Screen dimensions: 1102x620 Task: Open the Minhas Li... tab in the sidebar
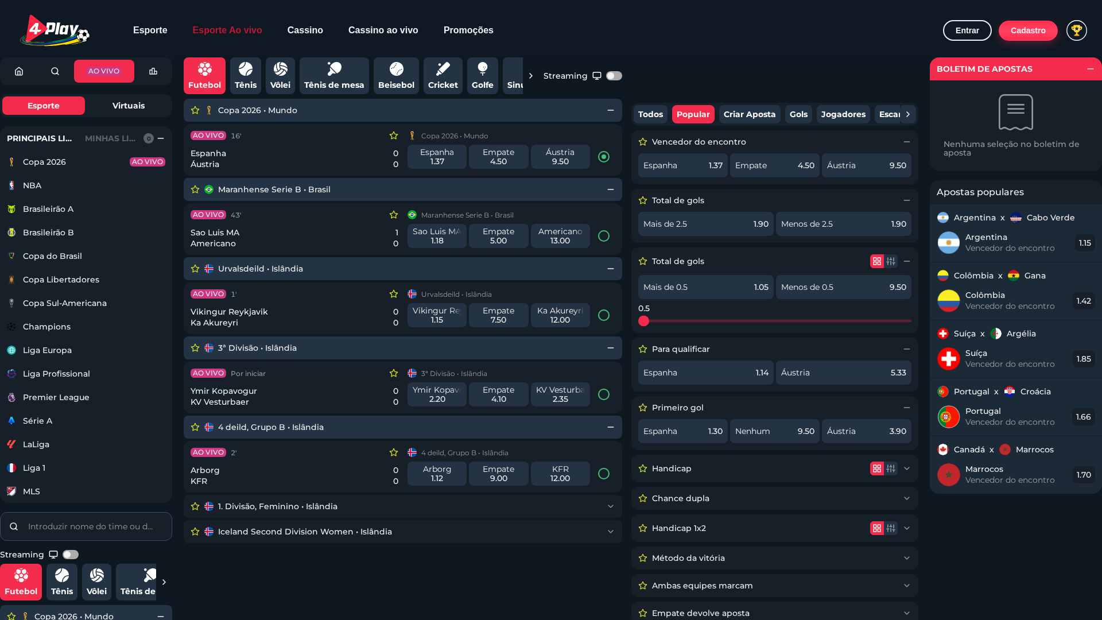point(110,138)
